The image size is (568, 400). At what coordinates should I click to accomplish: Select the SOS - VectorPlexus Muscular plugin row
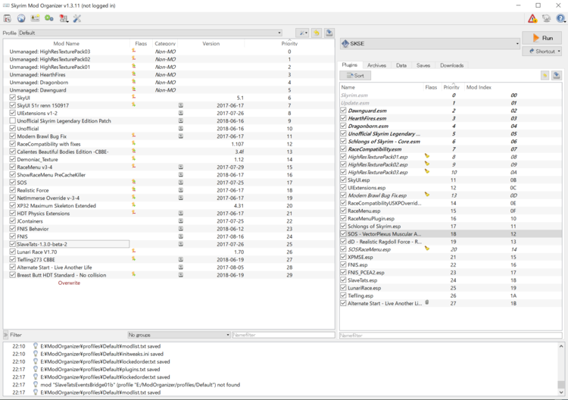pyautogui.click(x=451, y=234)
